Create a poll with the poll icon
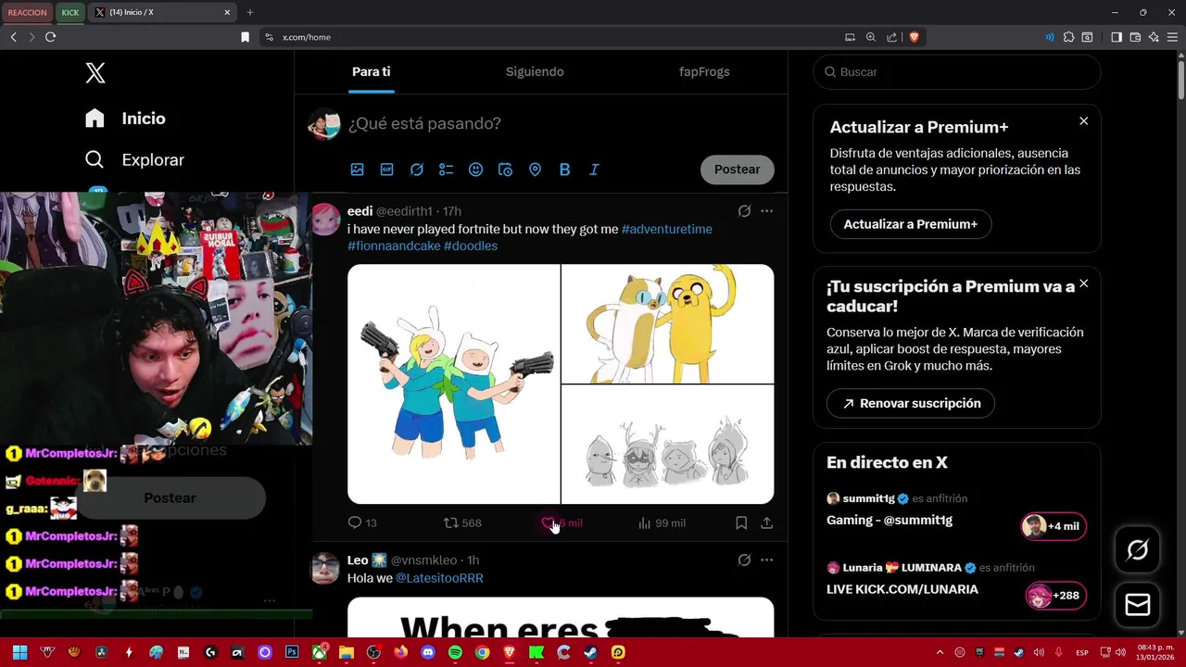Viewport: 1186px width, 667px height. click(447, 170)
